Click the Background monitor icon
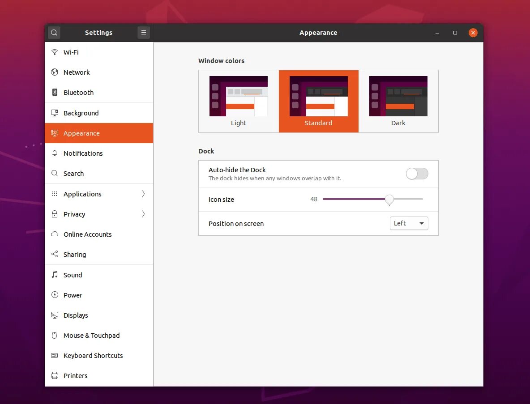Viewport: 530px width, 404px height. coord(55,113)
